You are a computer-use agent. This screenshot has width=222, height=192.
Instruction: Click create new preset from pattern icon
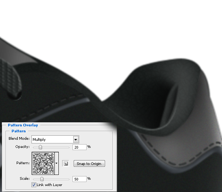click(x=65, y=163)
